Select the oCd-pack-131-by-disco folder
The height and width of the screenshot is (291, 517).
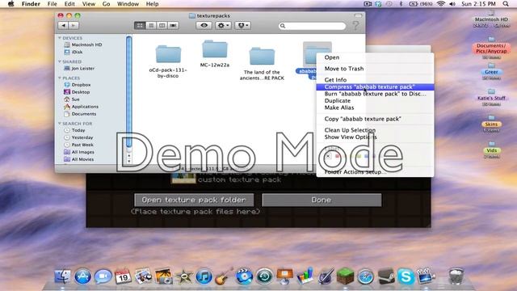[x=168, y=61]
